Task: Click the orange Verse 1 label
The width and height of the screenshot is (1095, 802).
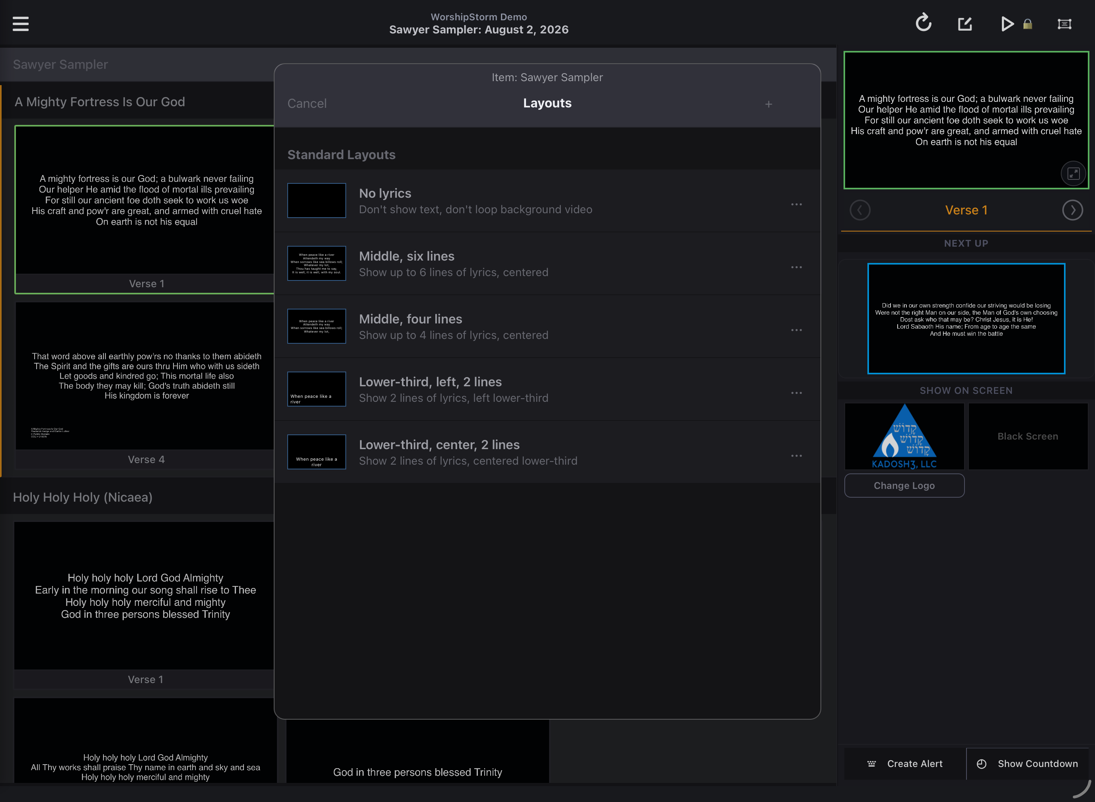Action: coord(966,210)
